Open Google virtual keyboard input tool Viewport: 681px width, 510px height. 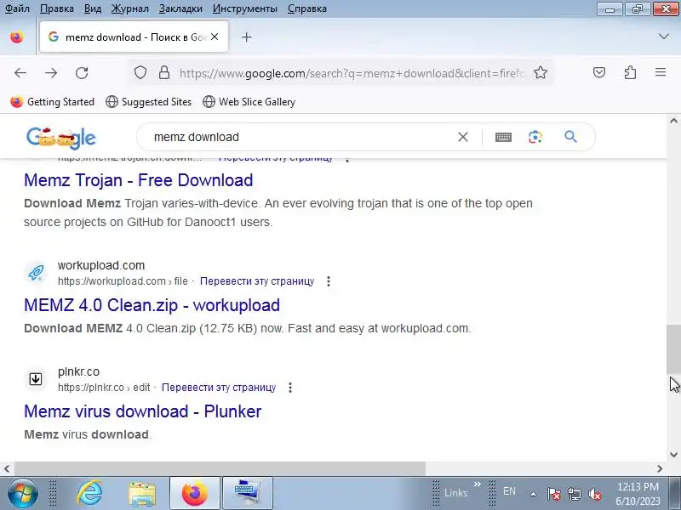(503, 137)
